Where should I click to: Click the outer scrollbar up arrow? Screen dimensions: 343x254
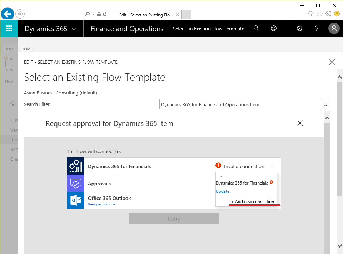(339, 77)
